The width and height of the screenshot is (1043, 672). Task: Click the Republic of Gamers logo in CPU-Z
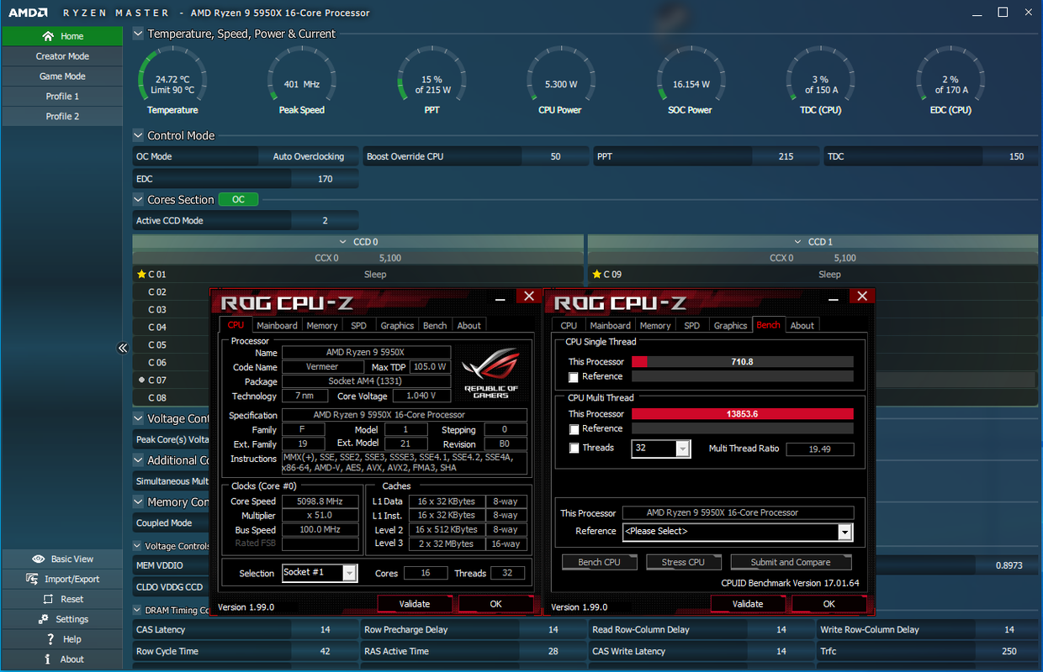click(491, 371)
